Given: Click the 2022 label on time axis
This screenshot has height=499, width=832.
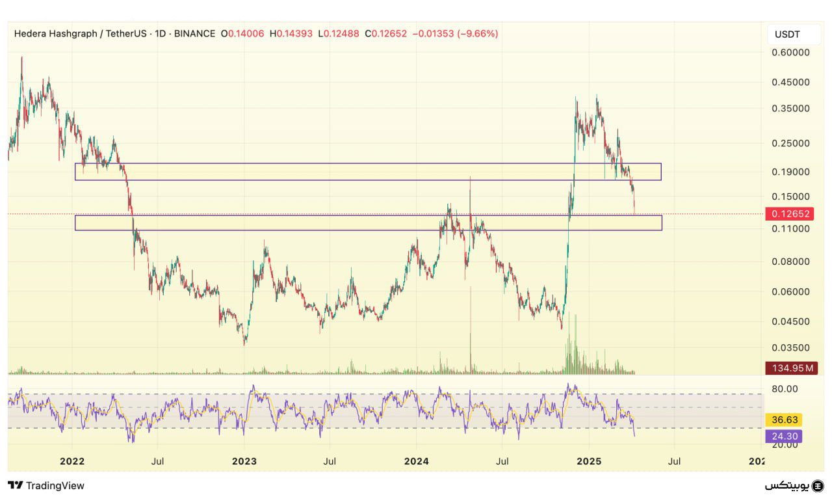Looking at the screenshot, I should [x=71, y=461].
